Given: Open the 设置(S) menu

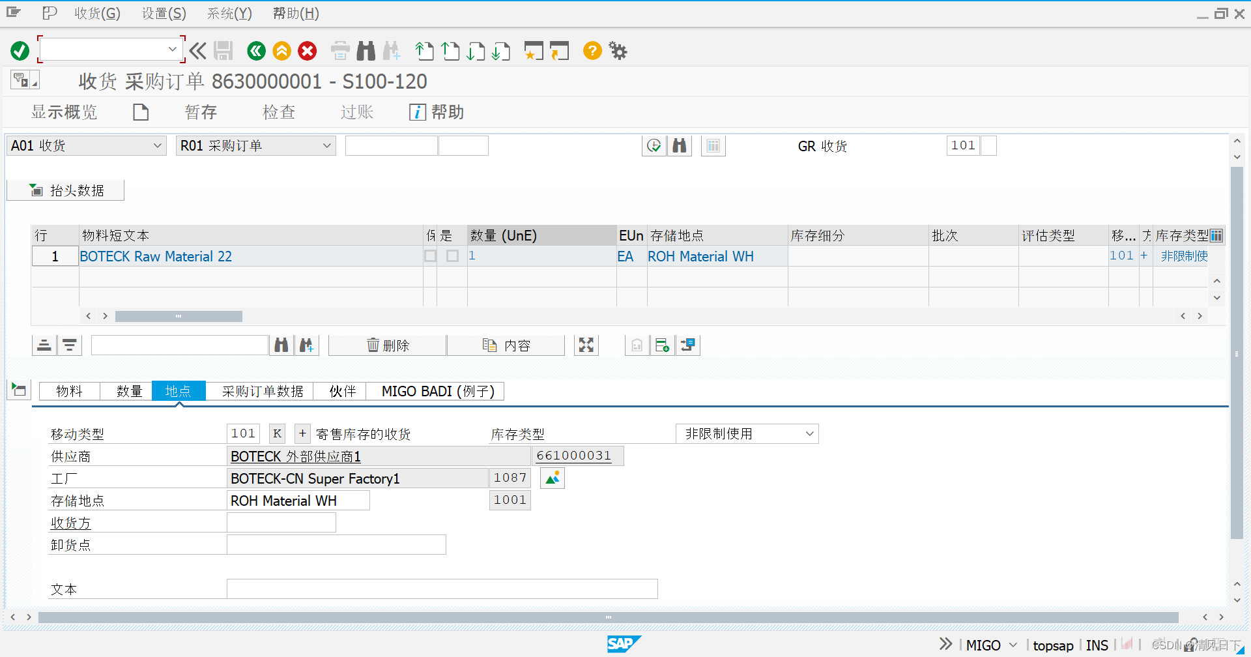Looking at the screenshot, I should [164, 13].
